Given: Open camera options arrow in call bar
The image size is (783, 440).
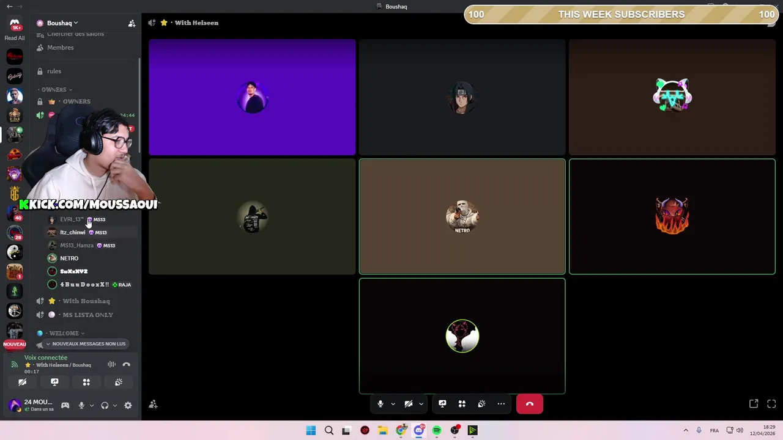Looking at the screenshot, I should [x=421, y=404].
